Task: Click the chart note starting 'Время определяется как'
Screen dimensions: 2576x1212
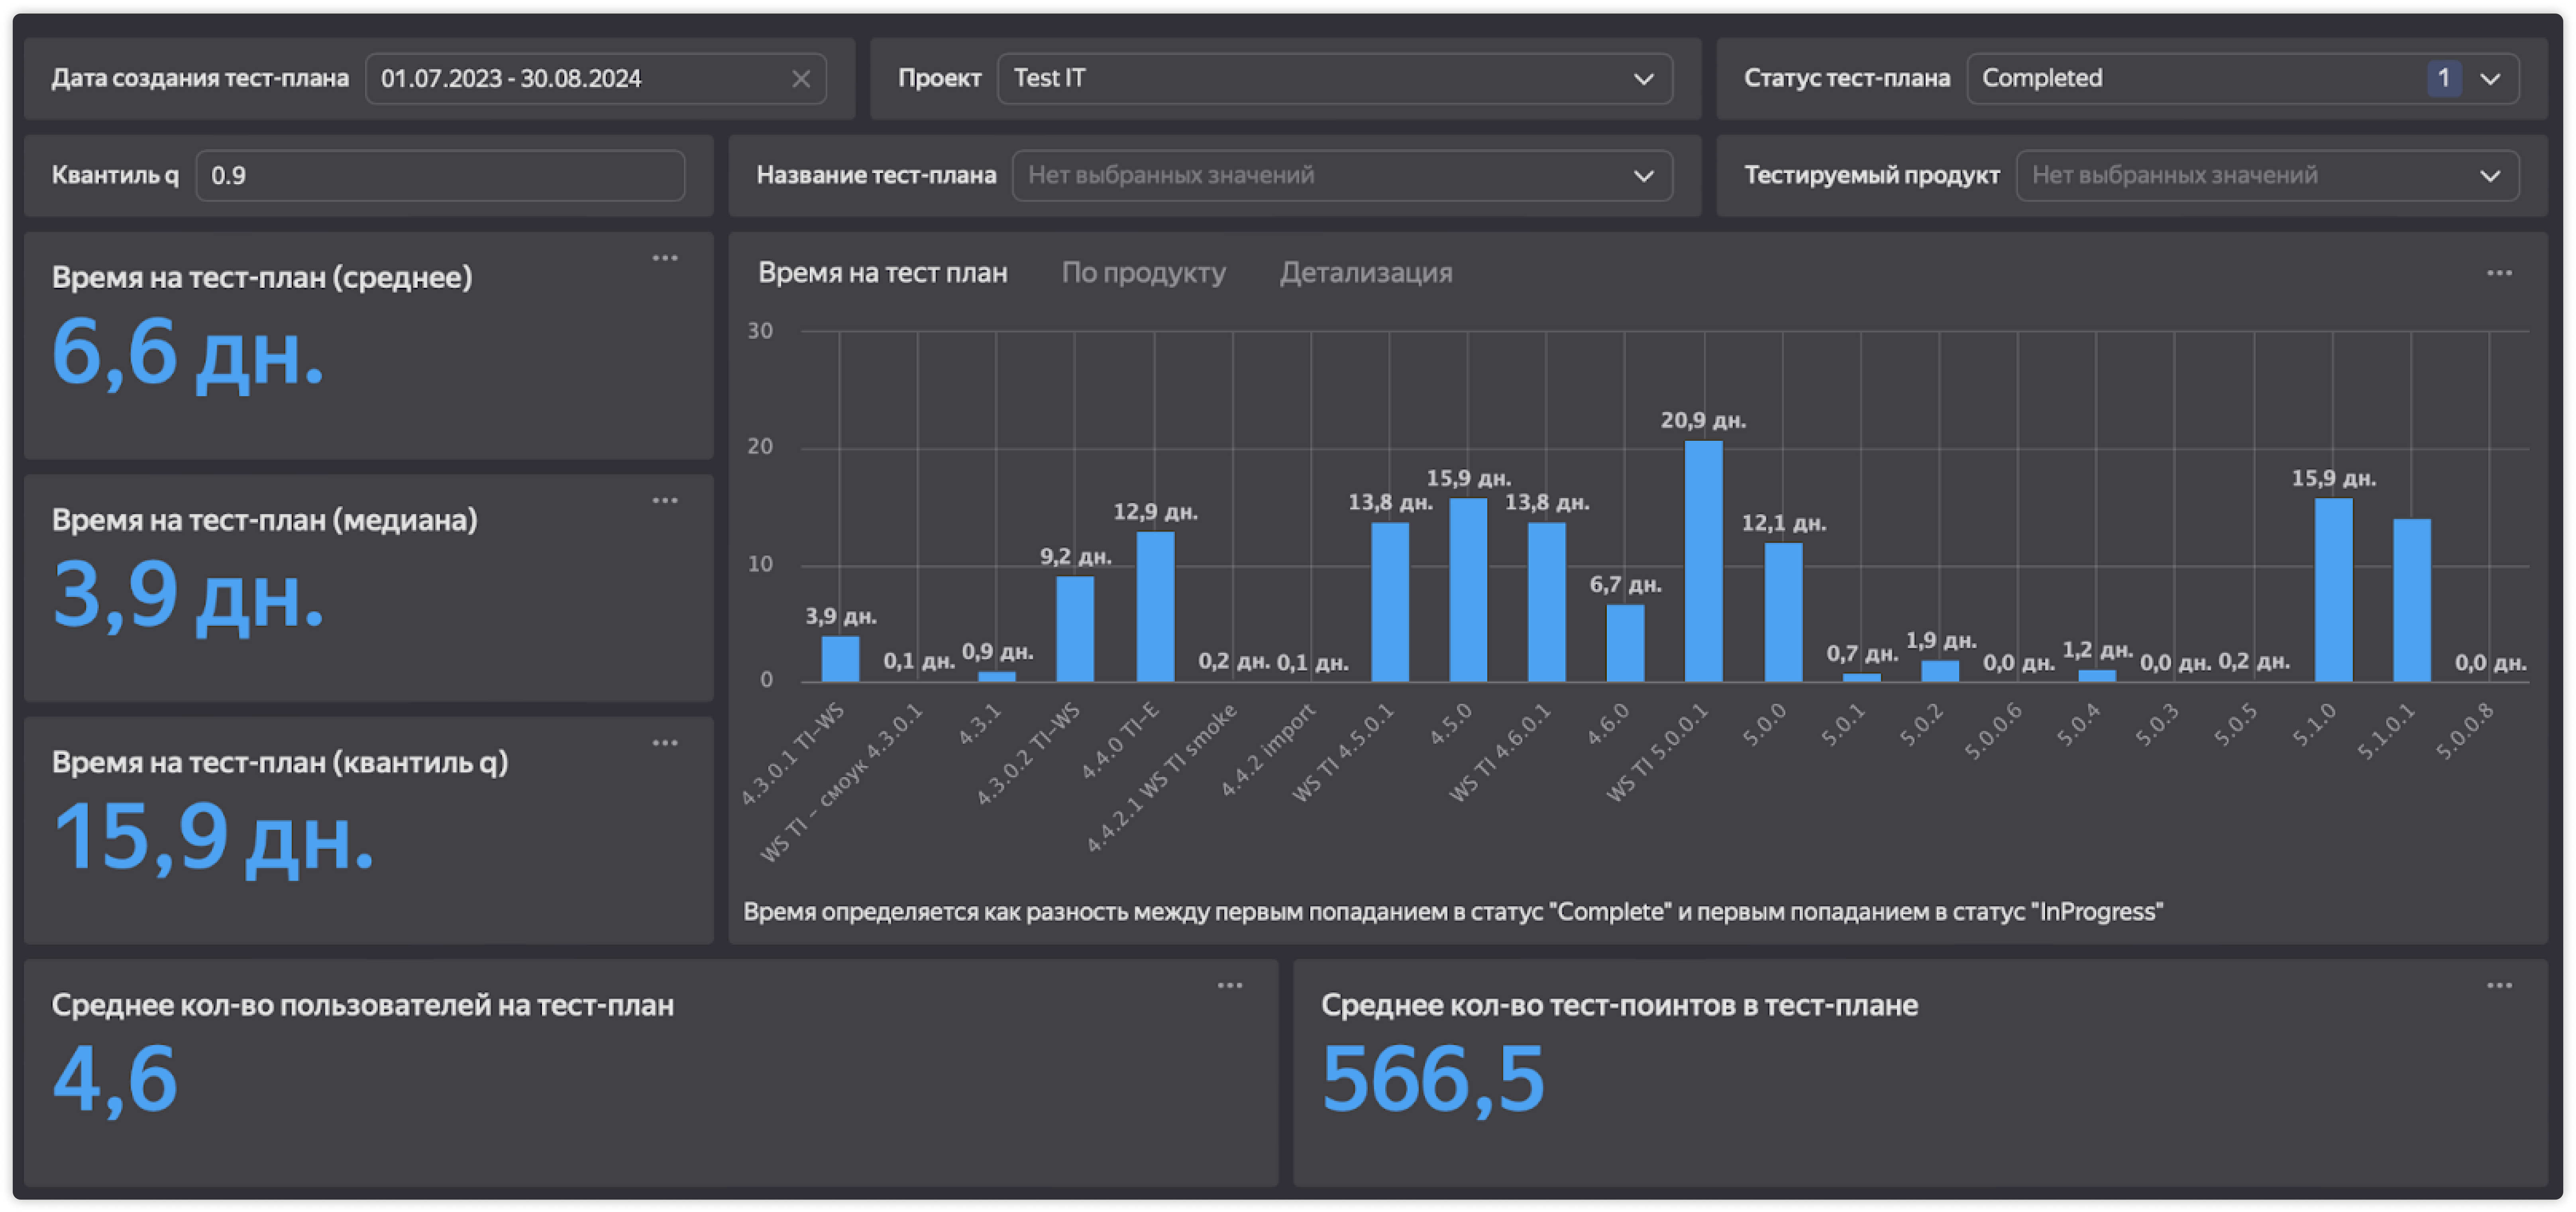Action: 1452,912
